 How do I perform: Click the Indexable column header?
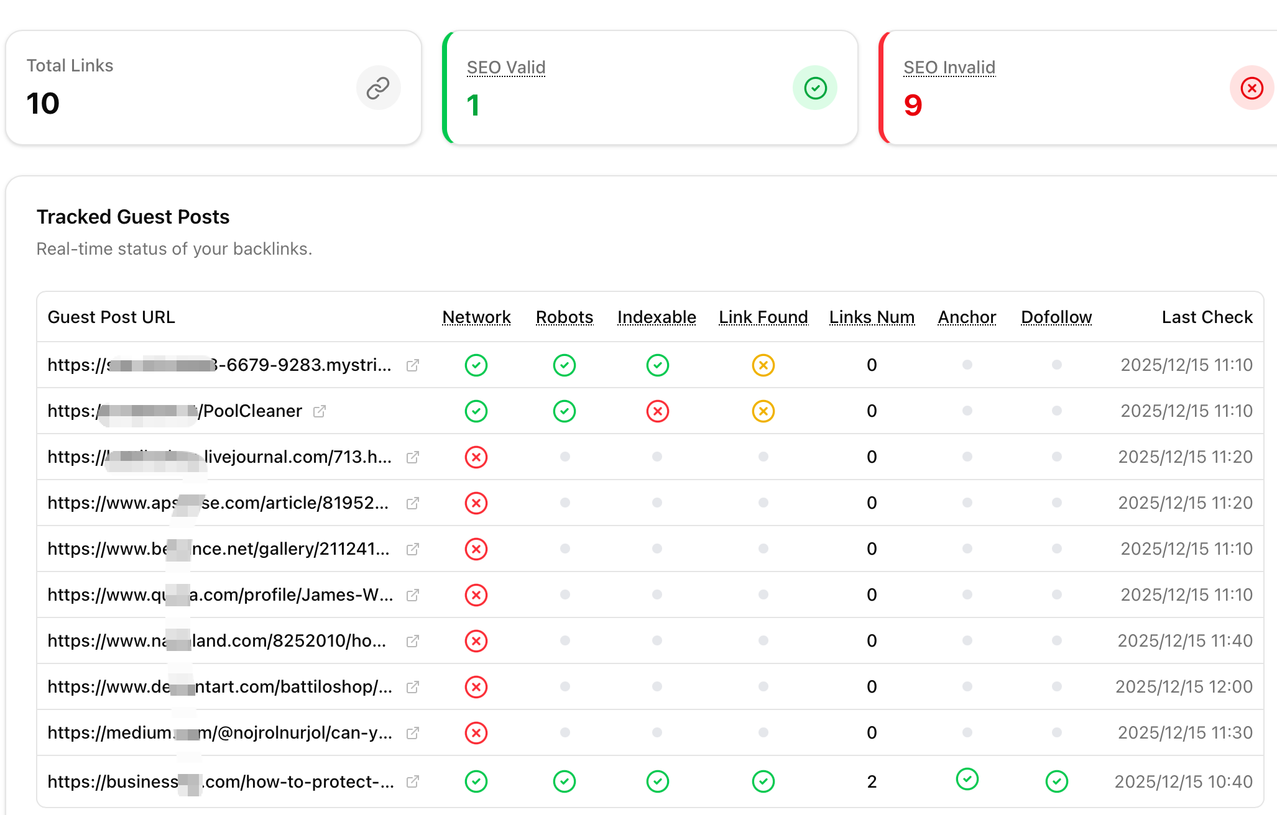coord(657,317)
